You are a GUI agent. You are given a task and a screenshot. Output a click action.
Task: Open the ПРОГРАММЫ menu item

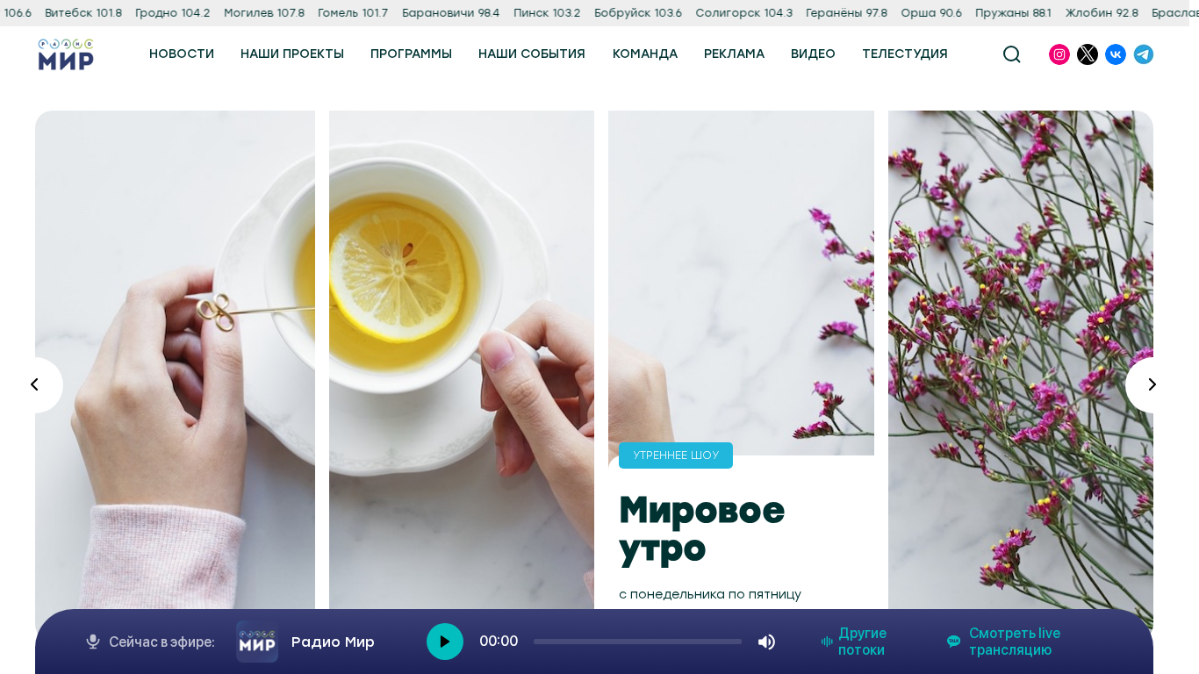tap(411, 54)
